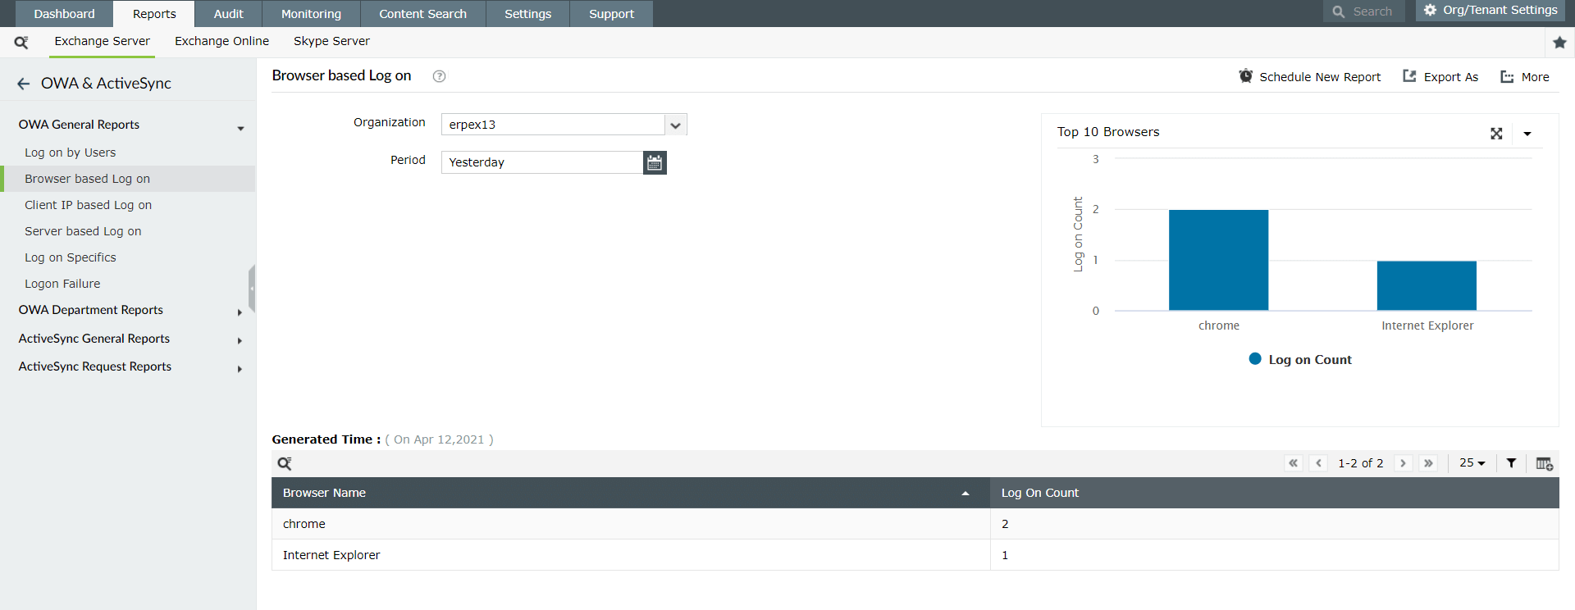This screenshot has height=610, width=1575.
Task: Switch to the Settings tab
Action: pos(527,14)
